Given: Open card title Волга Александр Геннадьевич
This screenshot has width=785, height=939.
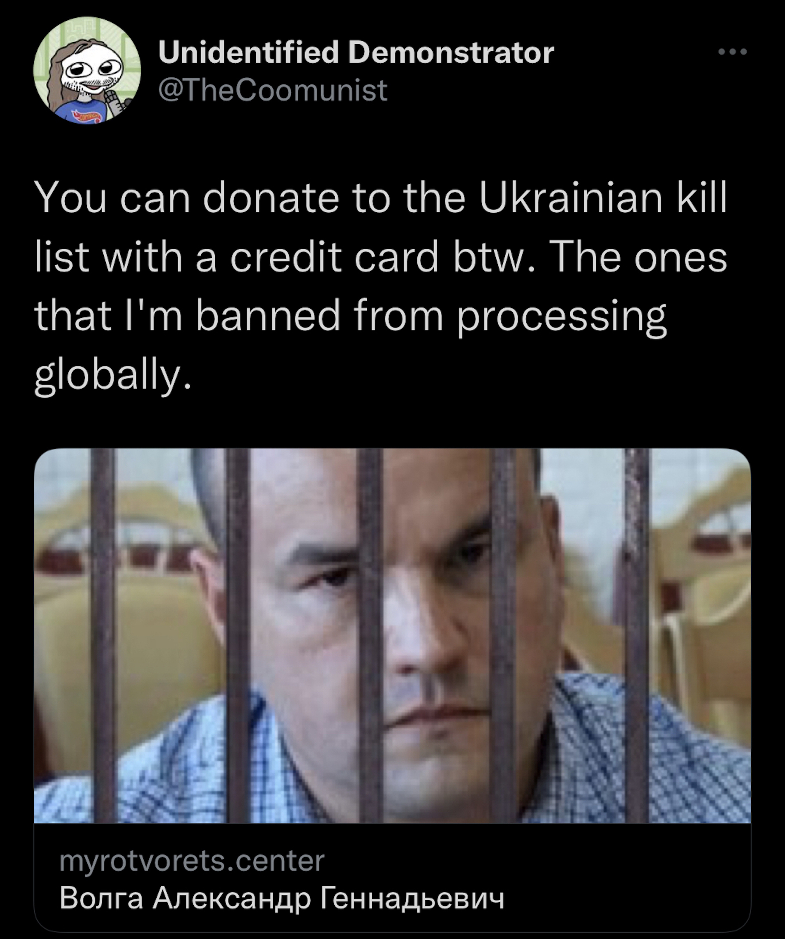Looking at the screenshot, I should click(x=282, y=898).
